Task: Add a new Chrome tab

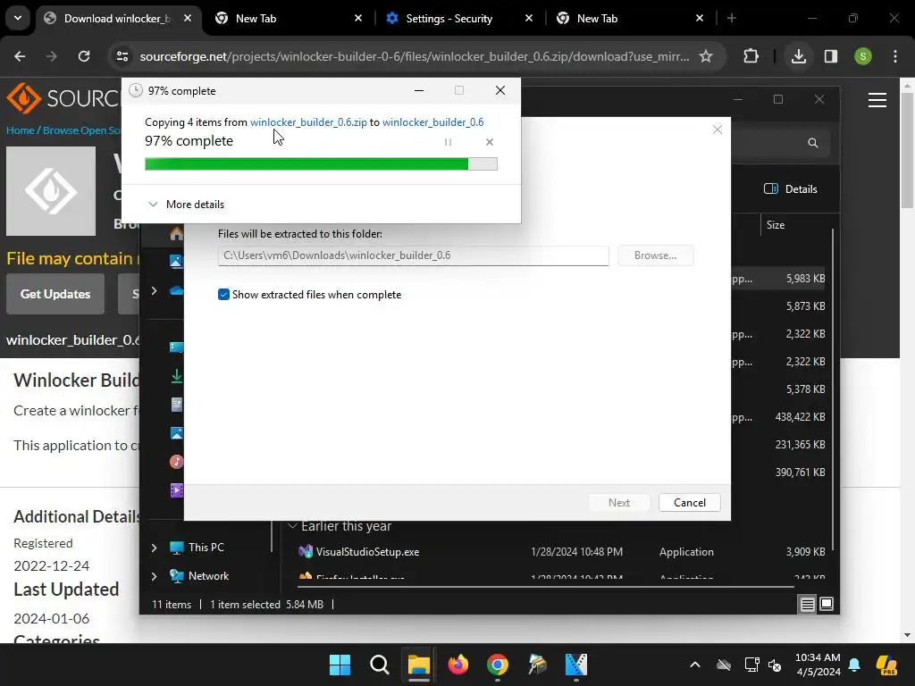Action: click(x=731, y=18)
